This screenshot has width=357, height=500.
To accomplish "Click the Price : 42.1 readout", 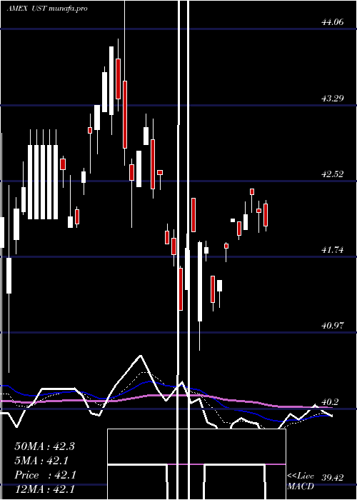I will tap(44, 475).
